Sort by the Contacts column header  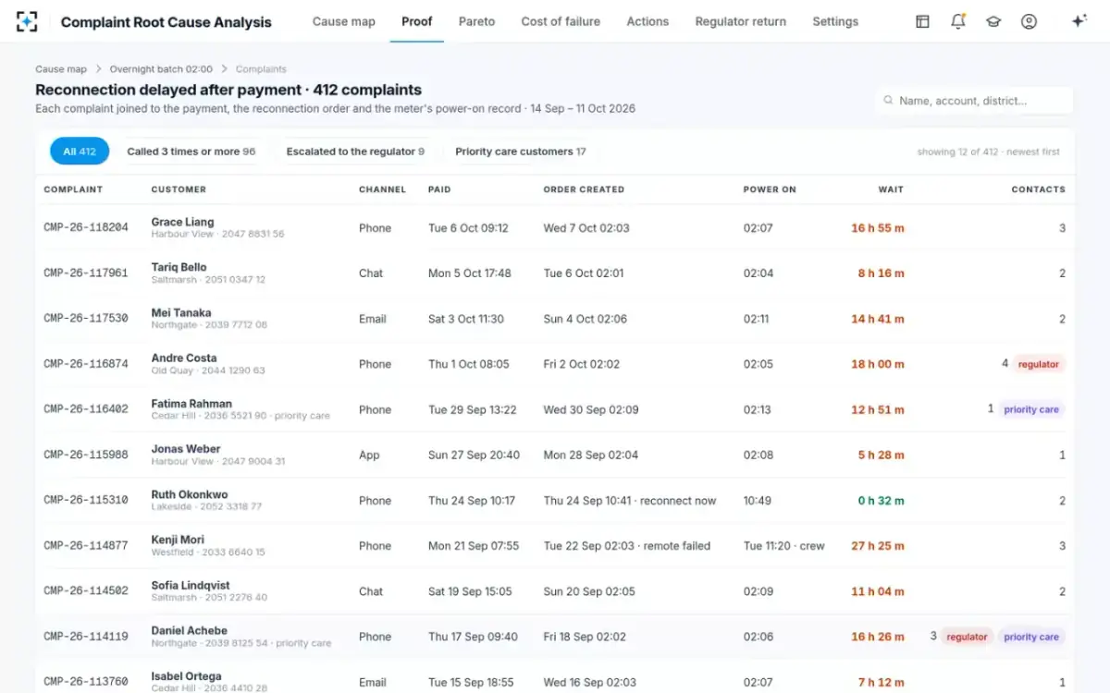(1038, 189)
